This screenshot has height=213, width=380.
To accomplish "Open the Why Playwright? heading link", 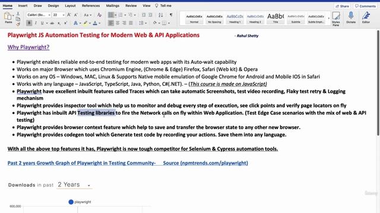I will 28,47.
